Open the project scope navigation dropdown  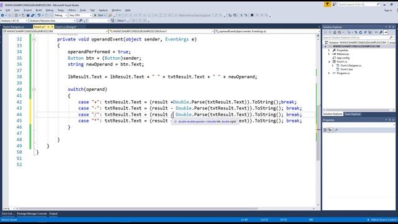[x=55, y=31]
